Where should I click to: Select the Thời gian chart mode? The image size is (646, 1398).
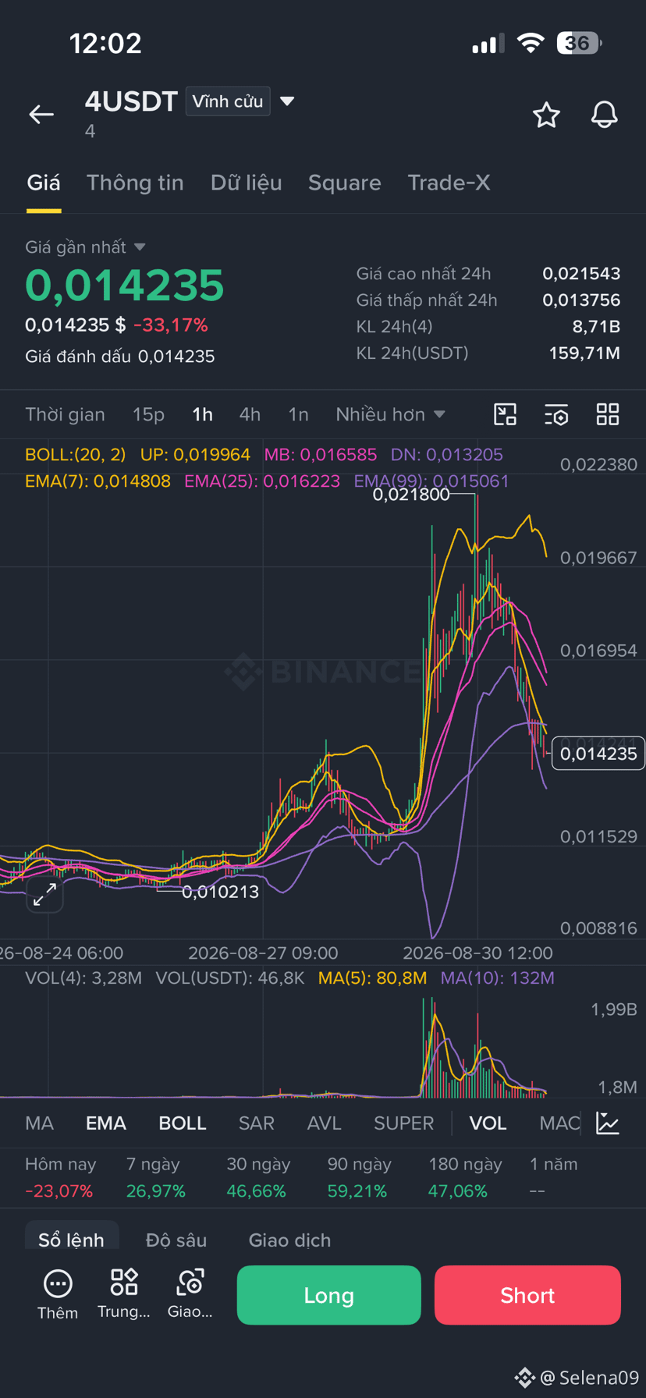(x=65, y=414)
